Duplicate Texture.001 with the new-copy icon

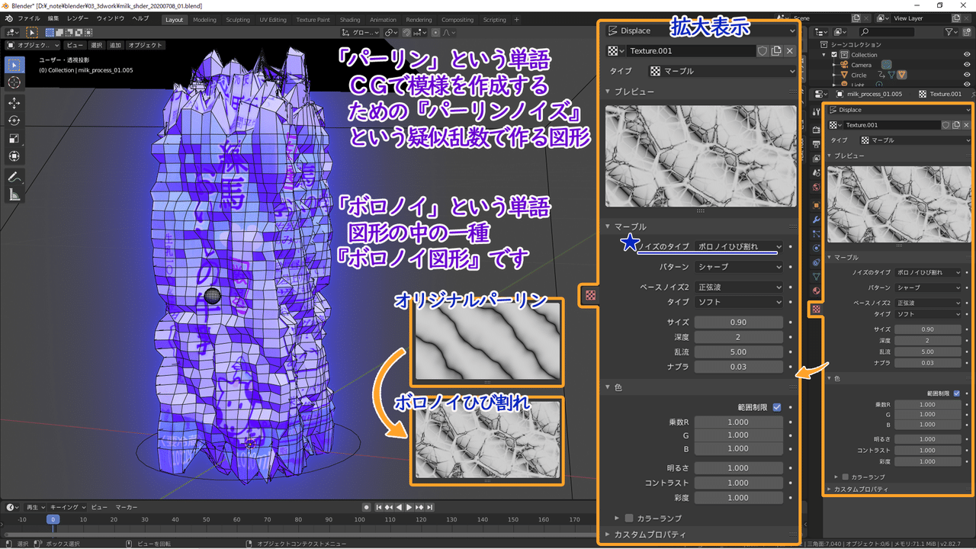[x=955, y=125]
